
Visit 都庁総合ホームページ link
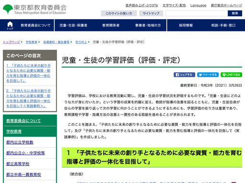click(226, 5)
